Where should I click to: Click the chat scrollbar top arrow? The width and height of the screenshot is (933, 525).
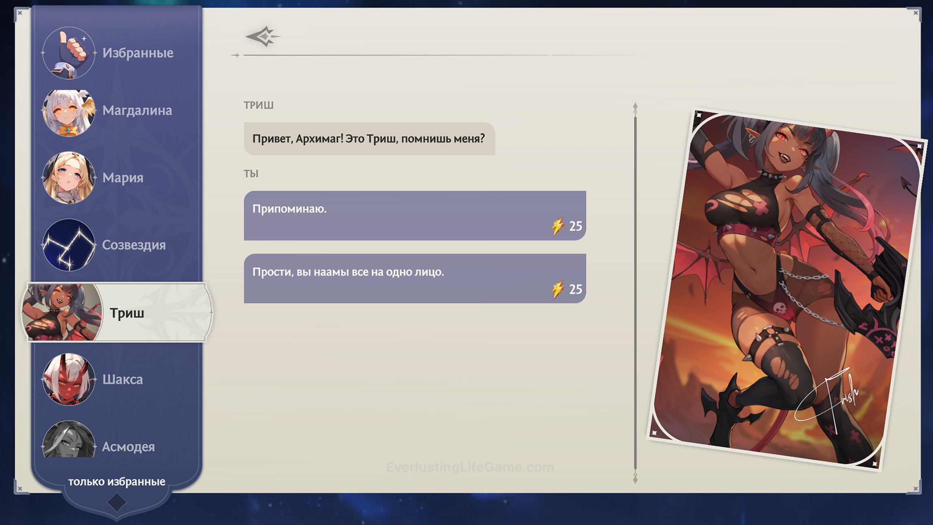pyautogui.click(x=635, y=108)
